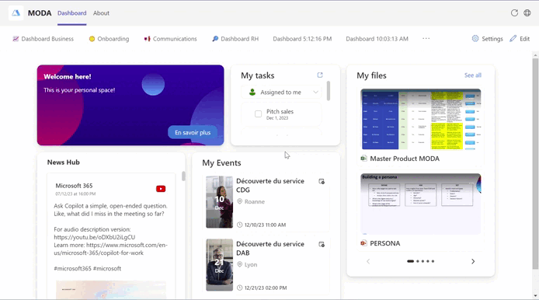Select the Dashboard Business tab

[x=43, y=39]
